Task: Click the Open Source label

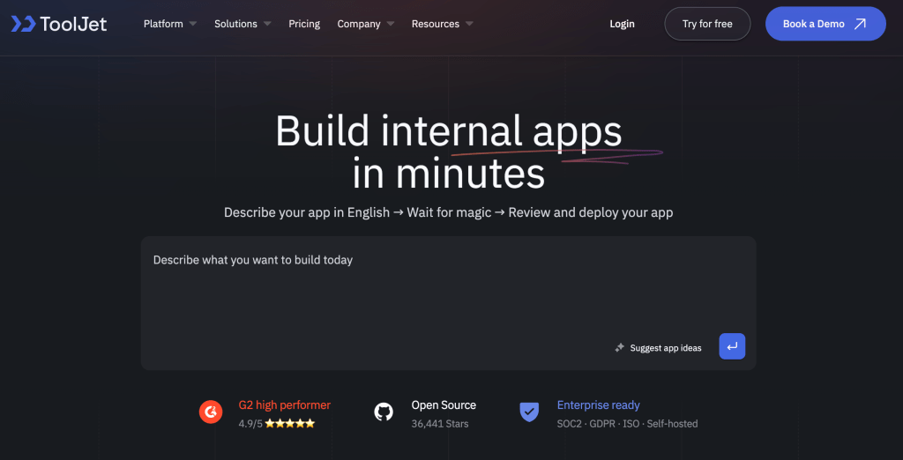Action: (444, 404)
